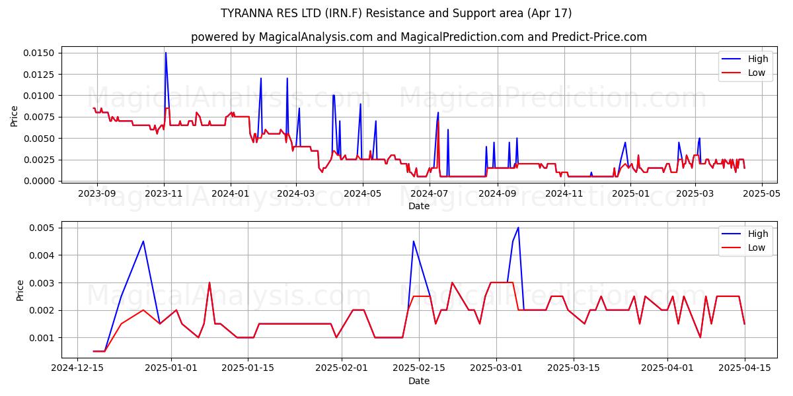
Task: Click the '2025-03-01' x-axis label of the bottom chart
Action: click(496, 368)
